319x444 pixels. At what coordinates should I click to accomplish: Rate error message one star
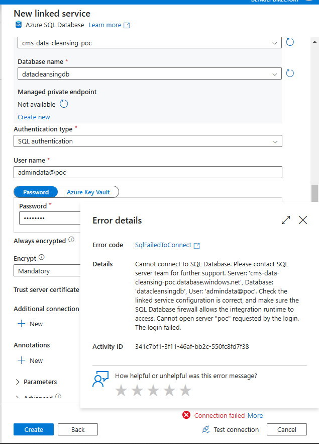pos(121,390)
